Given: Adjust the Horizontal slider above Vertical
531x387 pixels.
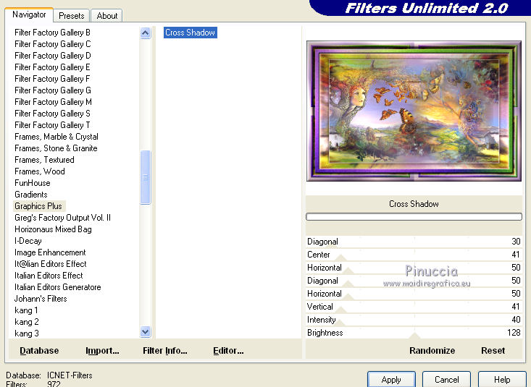Looking at the screenshot, I should pos(414,294).
